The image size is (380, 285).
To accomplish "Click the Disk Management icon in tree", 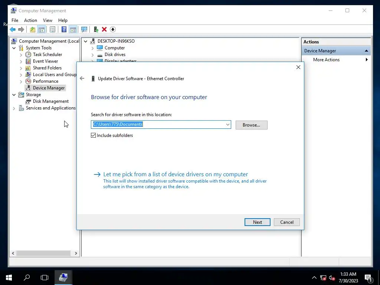I will pos(28,101).
